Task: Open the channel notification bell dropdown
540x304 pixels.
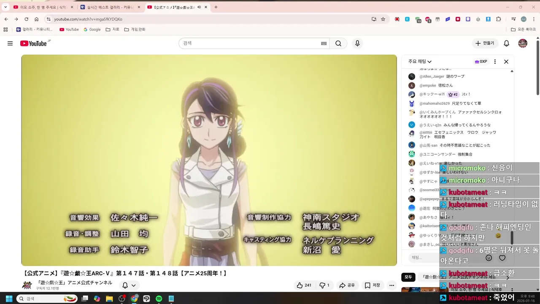Action: click(x=129, y=285)
